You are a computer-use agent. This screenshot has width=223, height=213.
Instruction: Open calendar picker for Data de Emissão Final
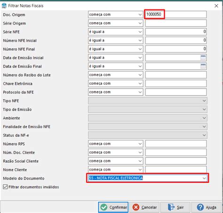point(203,66)
